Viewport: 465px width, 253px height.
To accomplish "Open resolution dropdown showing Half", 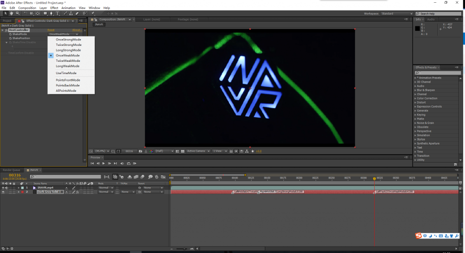I will tap(164, 151).
